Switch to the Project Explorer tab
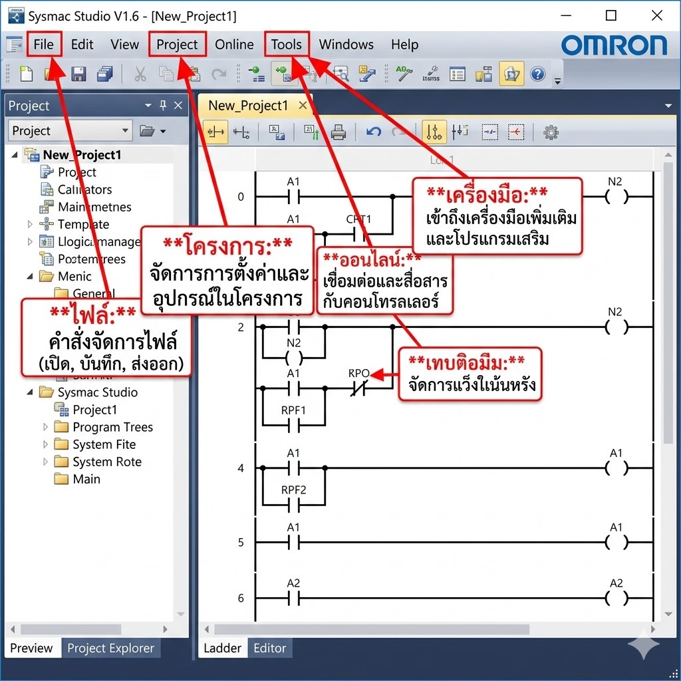 (111, 648)
